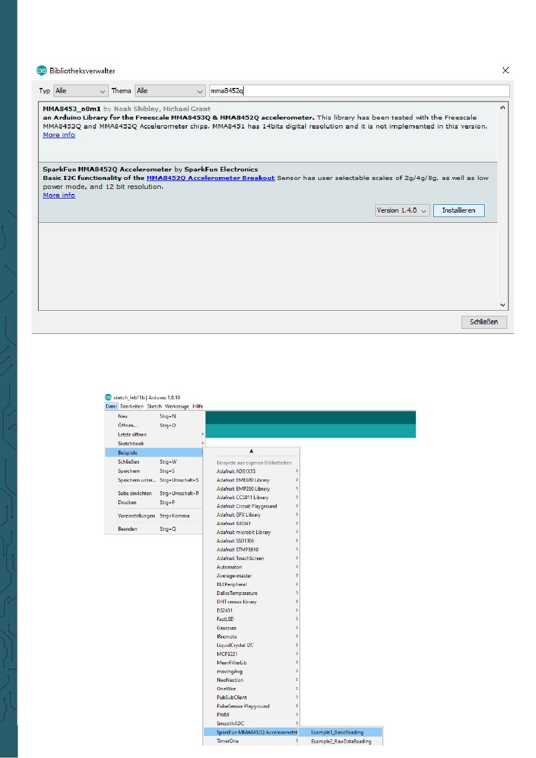This screenshot has height=758, width=536.
Task: Open Adafruit microbit Library examples submenu
Action: point(252,532)
